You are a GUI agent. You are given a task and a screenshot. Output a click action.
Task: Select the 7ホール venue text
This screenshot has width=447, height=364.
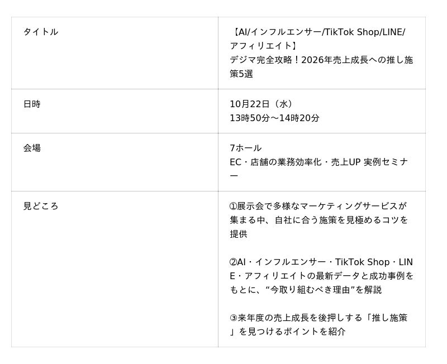coord(245,148)
